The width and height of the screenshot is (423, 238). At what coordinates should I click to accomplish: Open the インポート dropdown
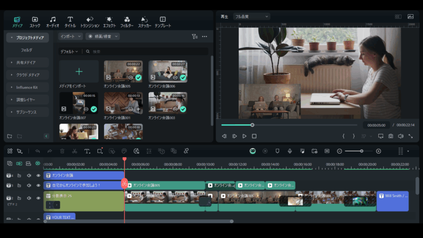(x=71, y=36)
